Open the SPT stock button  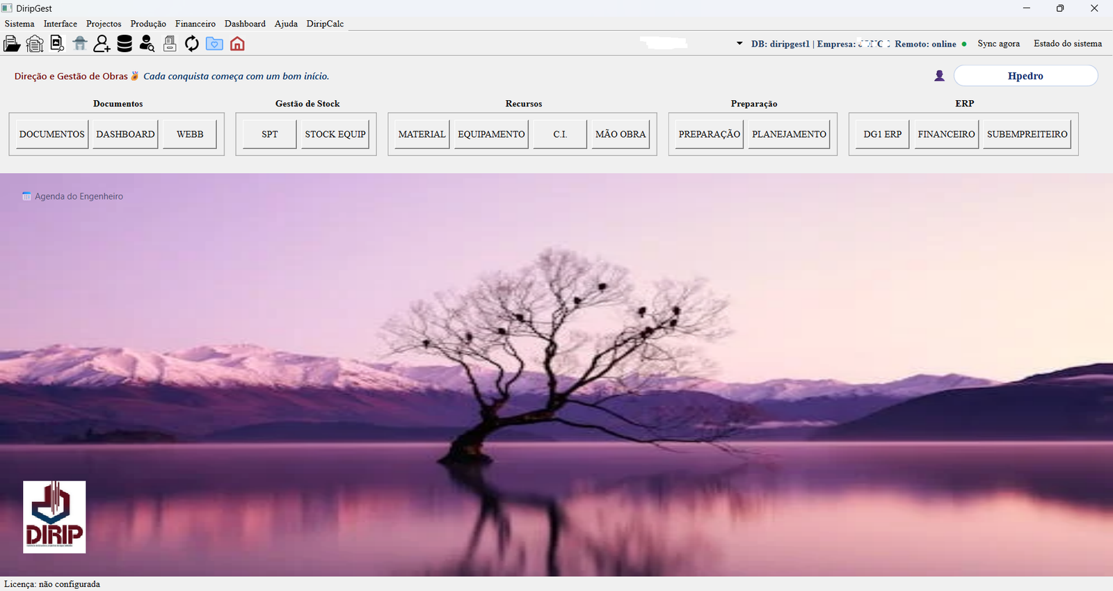(270, 134)
